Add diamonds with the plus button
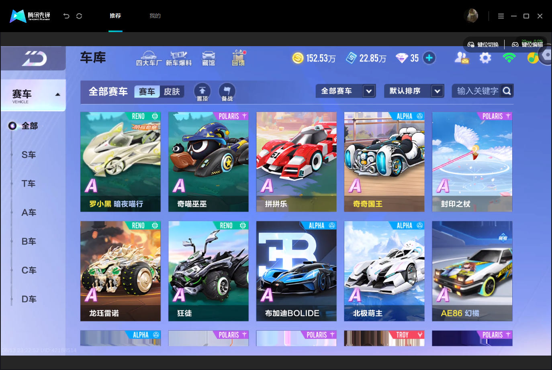 tap(429, 58)
